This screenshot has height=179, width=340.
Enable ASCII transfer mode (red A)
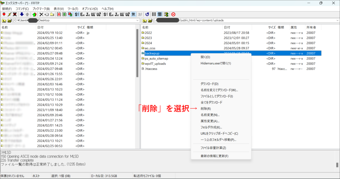59,14
